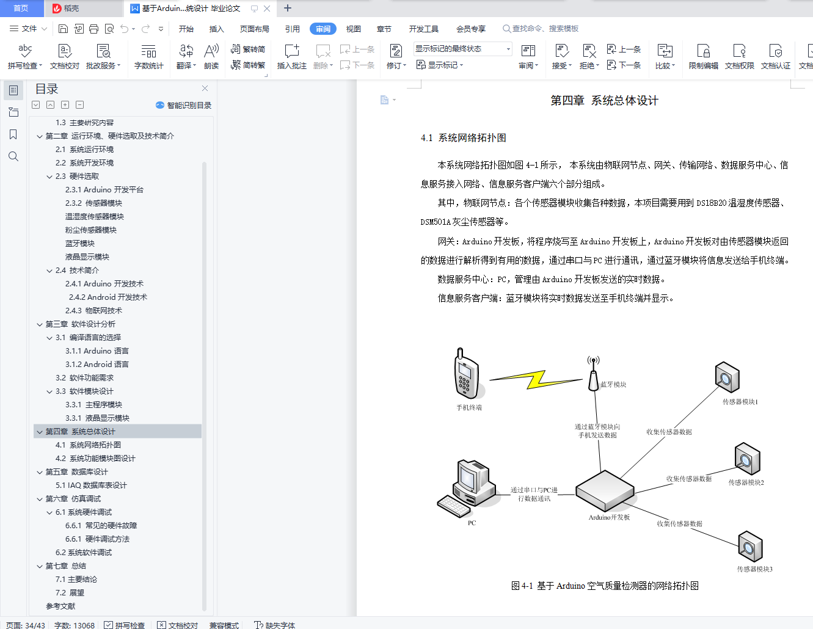Go to next change with 下一条 in revision group
813x629 pixels.
(x=624, y=65)
